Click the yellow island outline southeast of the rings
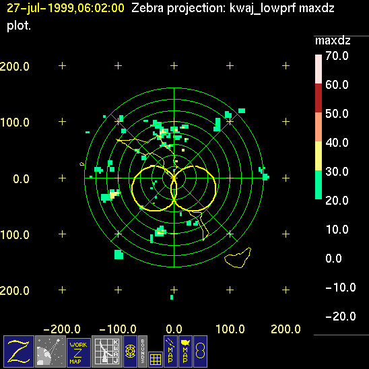This screenshot has width=369, height=369. tap(238, 258)
